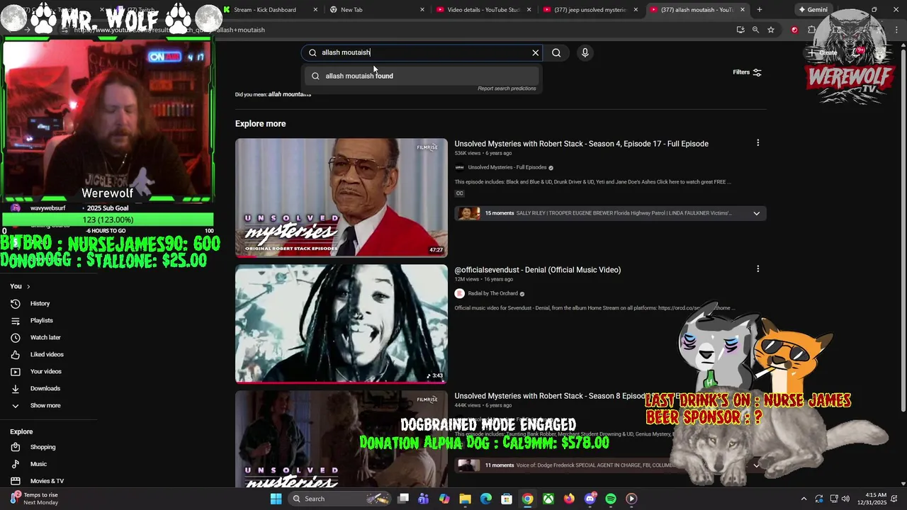Screen dimensions: 907x510
Task: Open Shopping under Explore
Action: click(43, 447)
